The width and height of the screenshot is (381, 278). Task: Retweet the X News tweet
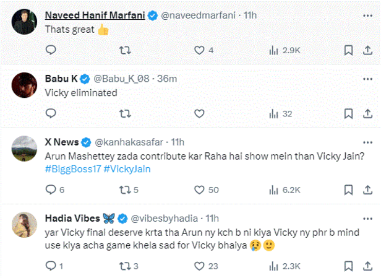(x=125, y=189)
